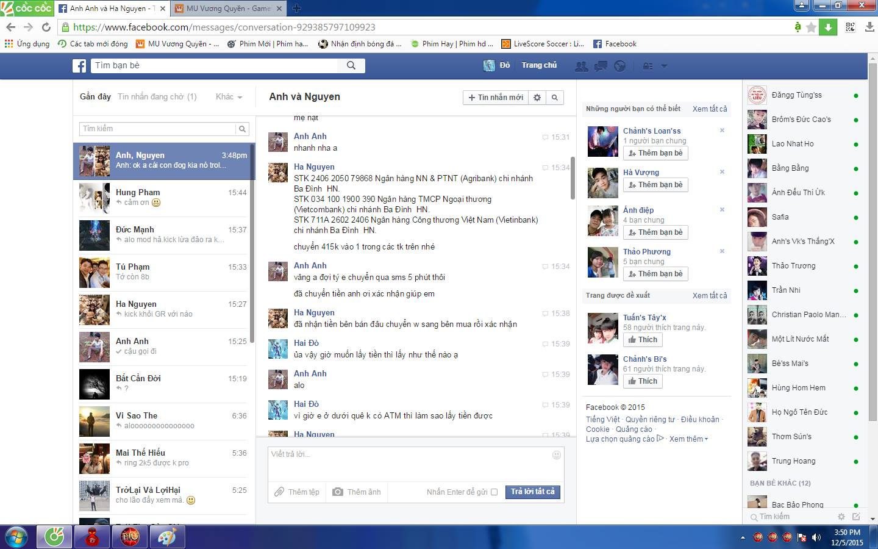Open Paint from the Windows taskbar
878x549 pixels.
[x=166, y=537]
